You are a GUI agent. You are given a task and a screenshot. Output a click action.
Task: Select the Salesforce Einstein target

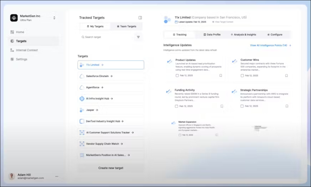click(111, 76)
